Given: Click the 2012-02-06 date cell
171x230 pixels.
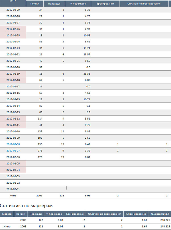Looking at the screenshot, I should 13,157.
